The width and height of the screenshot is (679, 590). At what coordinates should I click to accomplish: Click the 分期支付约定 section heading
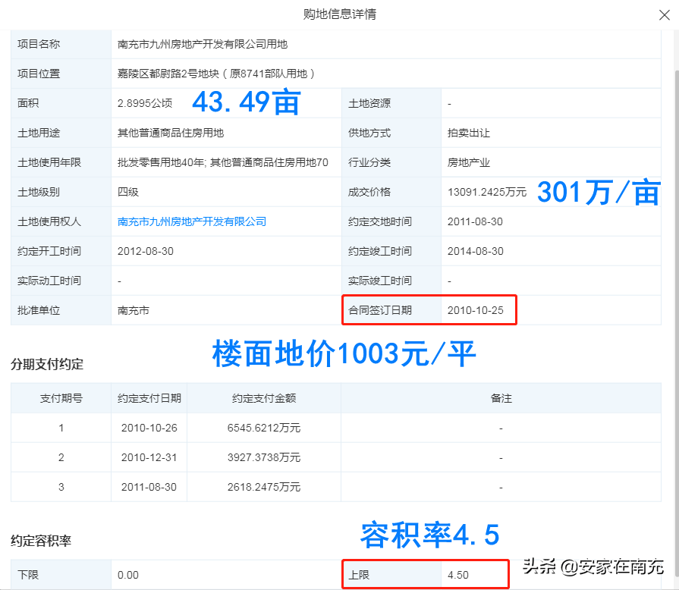47,365
